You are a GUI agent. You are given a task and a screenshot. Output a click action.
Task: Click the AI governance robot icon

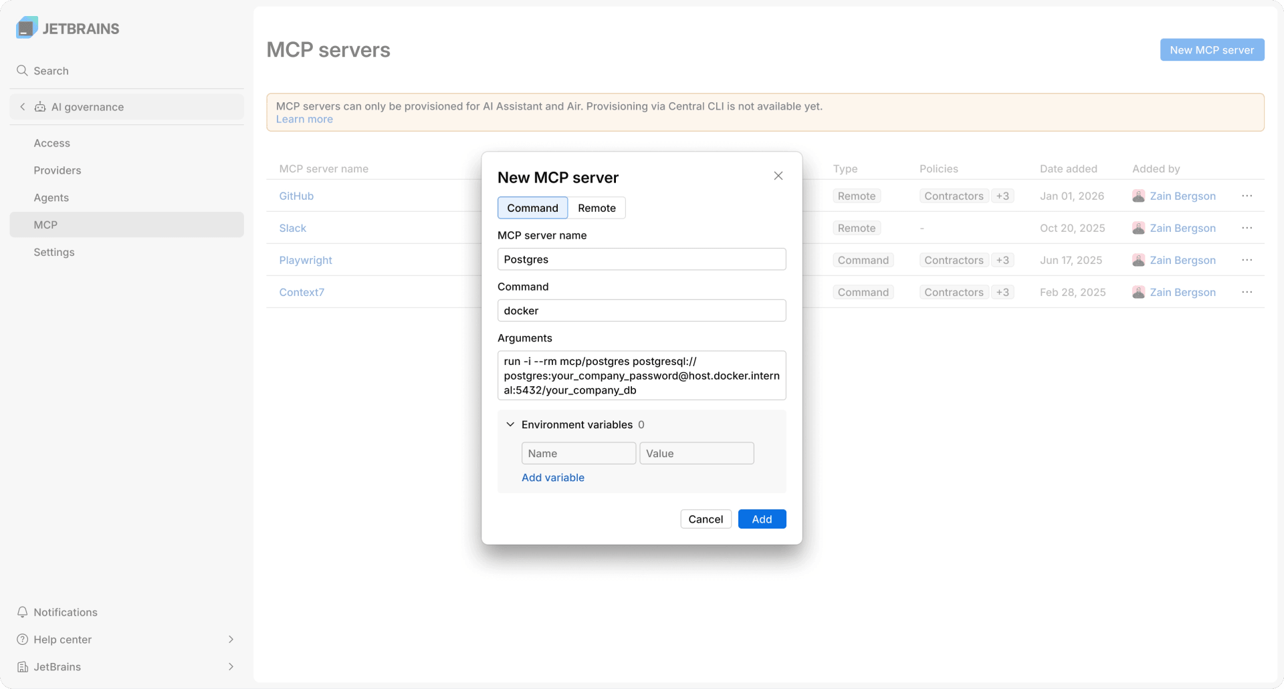click(40, 107)
